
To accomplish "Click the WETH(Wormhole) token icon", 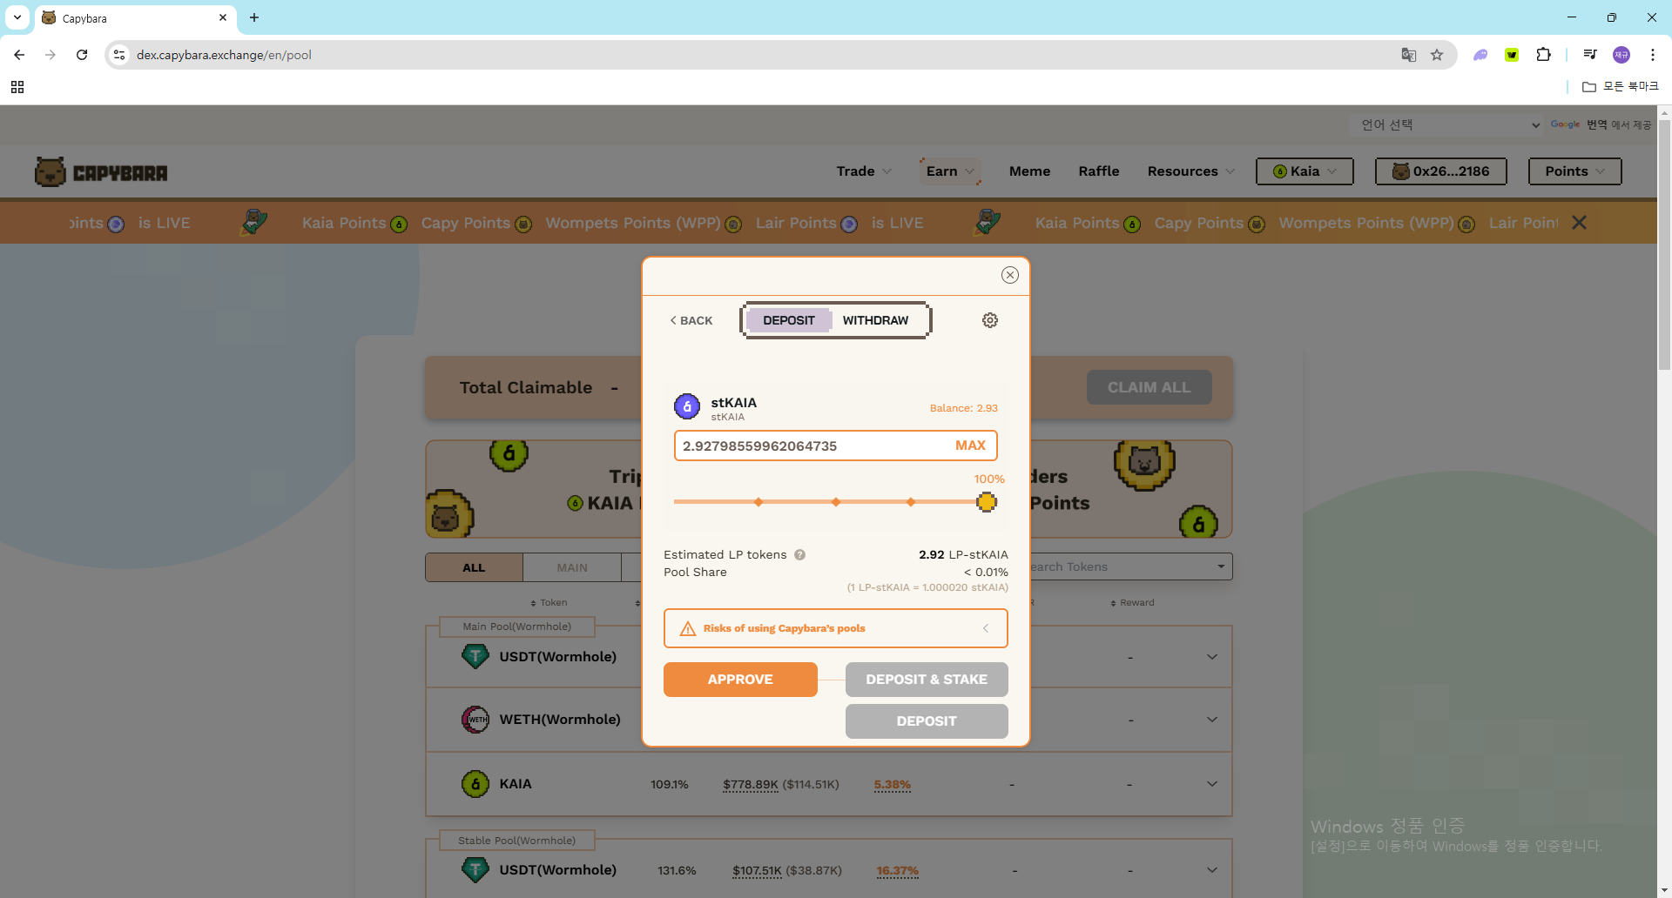I will pyautogui.click(x=475, y=720).
